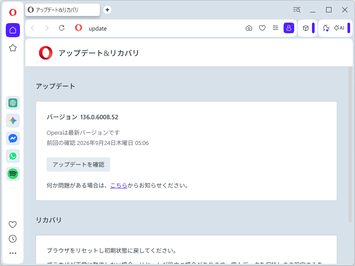Click the ブラウザをリセットし初期状態に戻してください text

(x=112, y=250)
